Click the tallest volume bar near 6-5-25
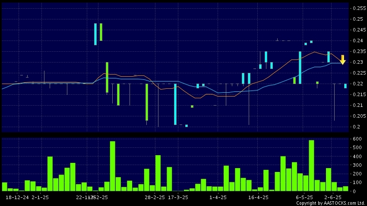The width and height of the screenshot is (367, 206). coord(311,165)
